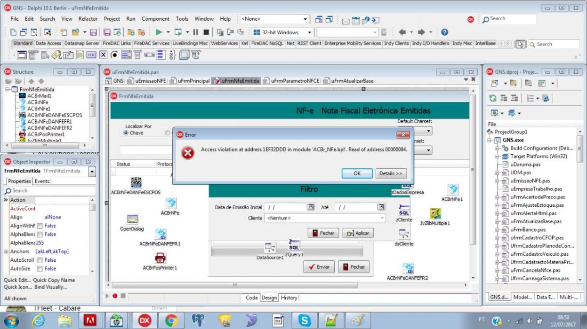Click the Details >> button
This screenshot has height=329, width=587.
tap(391, 173)
